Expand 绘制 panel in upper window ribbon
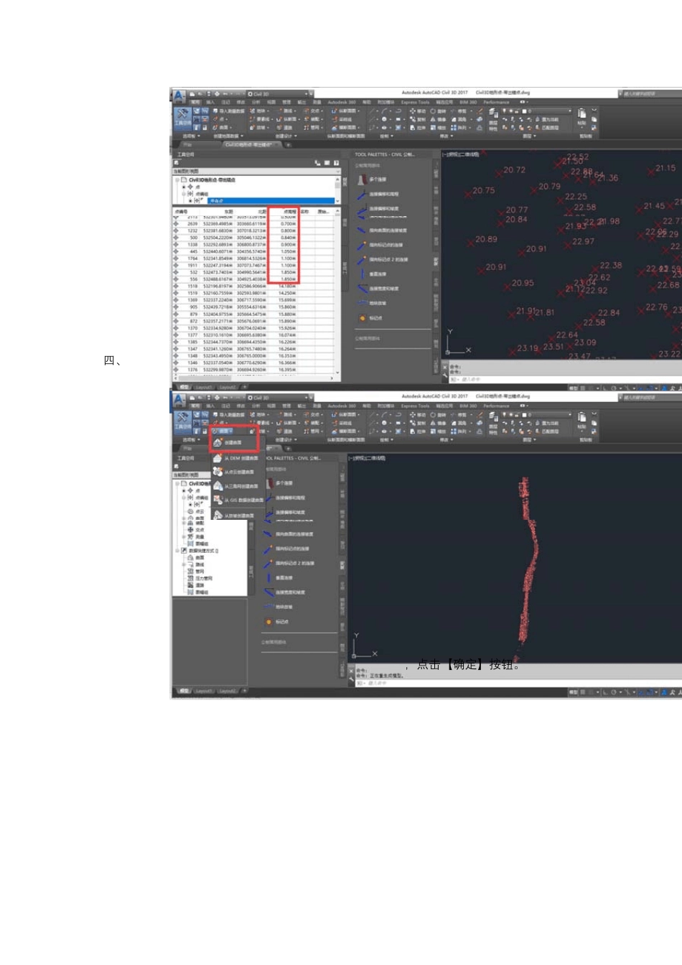 click(x=386, y=136)
